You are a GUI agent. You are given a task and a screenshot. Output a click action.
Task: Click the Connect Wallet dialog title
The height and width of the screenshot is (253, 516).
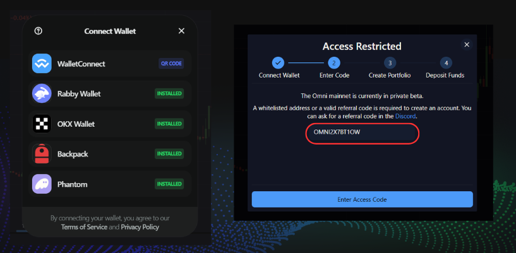(x=110, y=31)
